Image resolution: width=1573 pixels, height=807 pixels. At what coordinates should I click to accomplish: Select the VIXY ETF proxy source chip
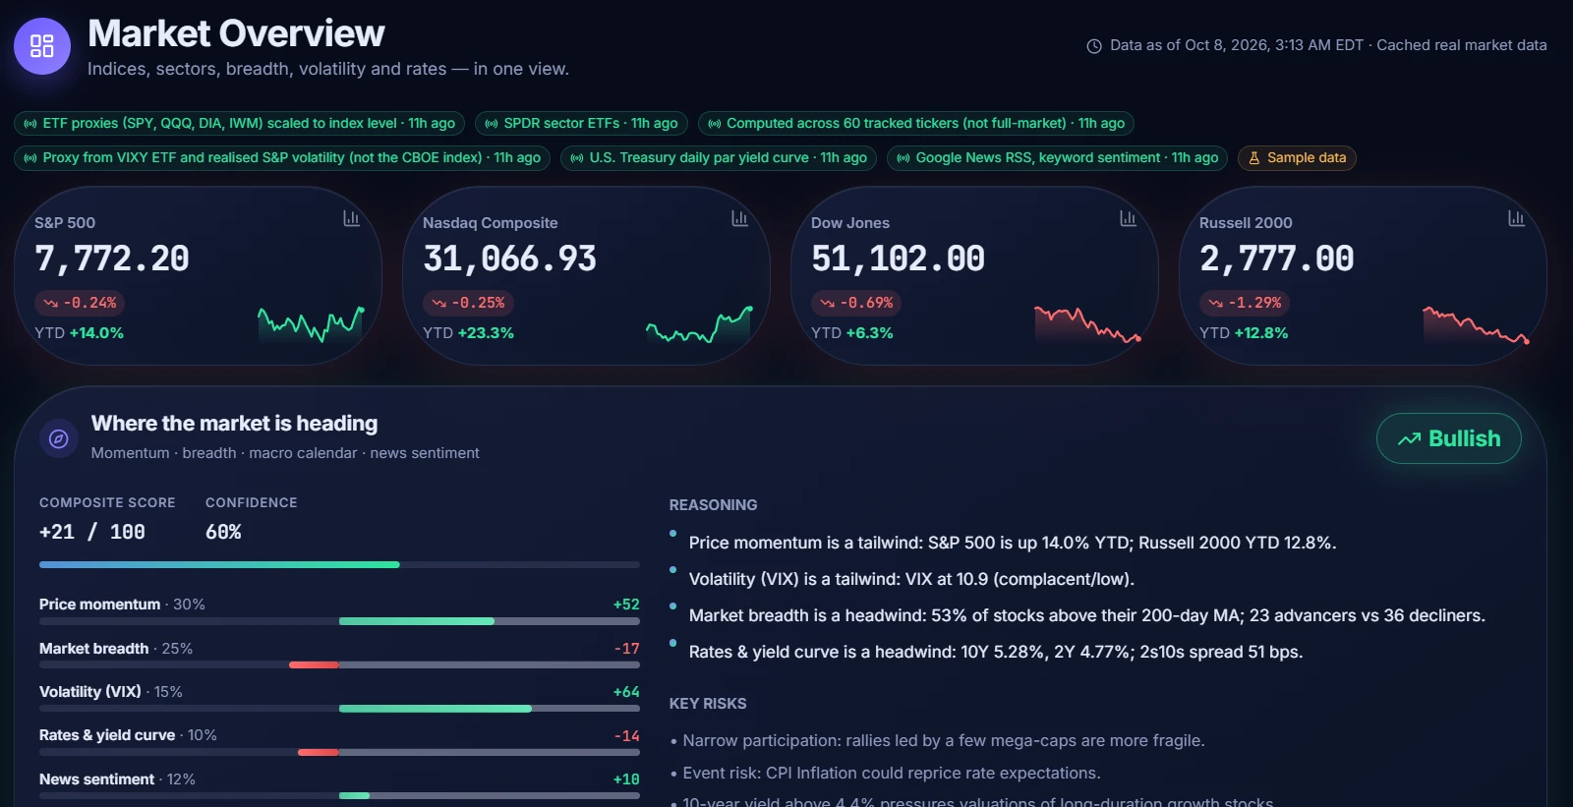(282, 158)
